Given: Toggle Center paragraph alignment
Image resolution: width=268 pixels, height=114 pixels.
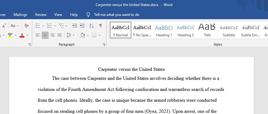Looking at the screenshot, I should point(45,35).
